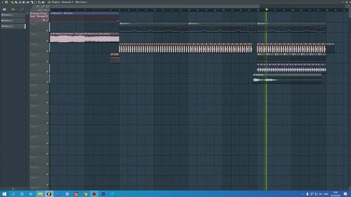The image size is (351, 197).
Task: Open Windows notification center
Action: point(346,194)
